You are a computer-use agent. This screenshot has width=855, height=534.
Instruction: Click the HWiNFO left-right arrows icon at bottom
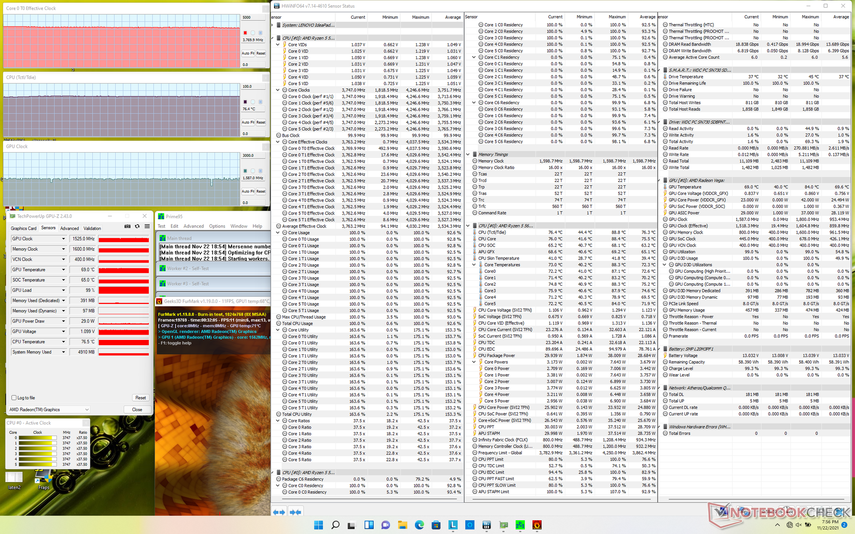279,512
